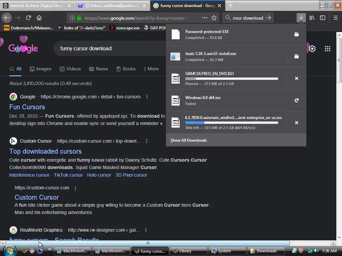
Task: Open the Library toolbar icon
Action: [x=312, y=18]
